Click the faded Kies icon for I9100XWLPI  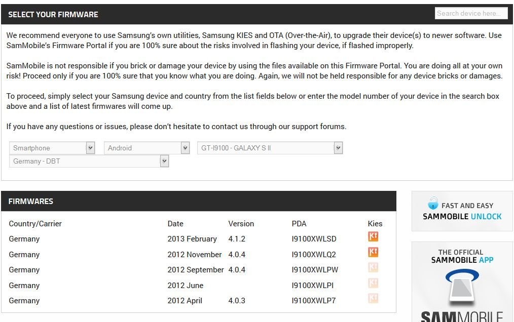pos(373,283)
